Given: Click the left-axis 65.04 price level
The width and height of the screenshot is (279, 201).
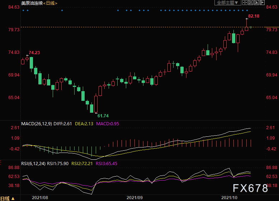Looking at the screenshot, I should point(14,97).
